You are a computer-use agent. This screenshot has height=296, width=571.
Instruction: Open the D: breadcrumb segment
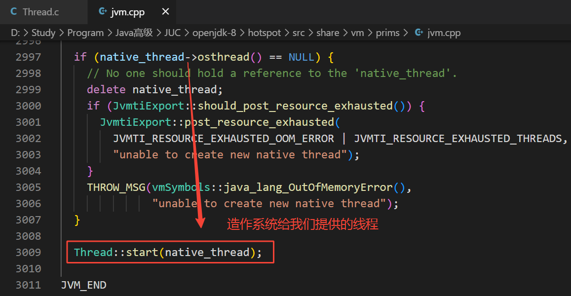(15, 33)
